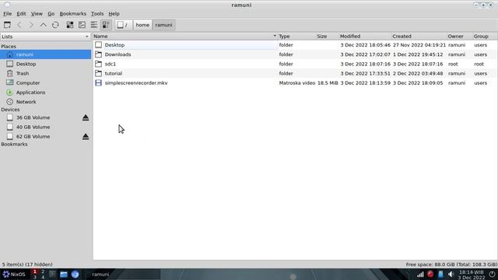Screen dimensions: 498x280
Task: Open the file manager taskbar launcher
Action: click(64, 275)
